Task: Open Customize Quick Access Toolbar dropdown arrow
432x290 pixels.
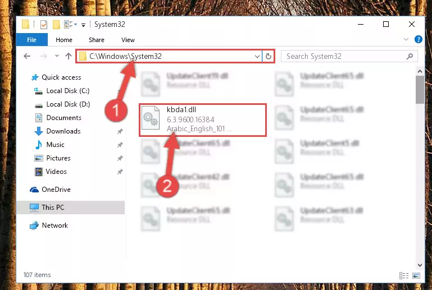Action: click(x=83, y=25)
